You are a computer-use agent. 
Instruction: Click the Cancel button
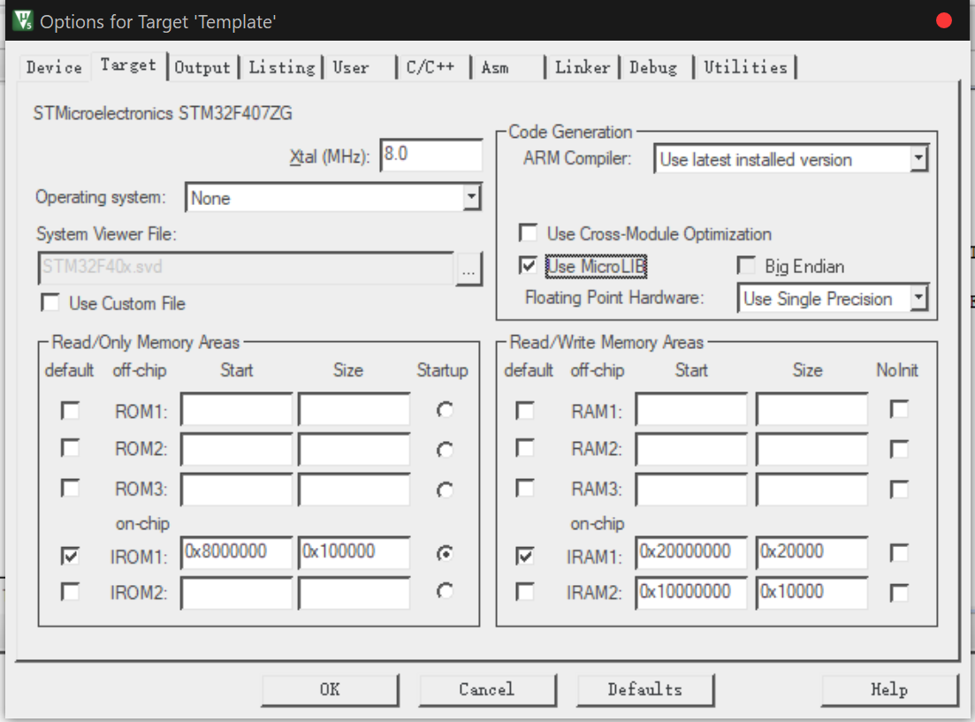coord(487,689)
